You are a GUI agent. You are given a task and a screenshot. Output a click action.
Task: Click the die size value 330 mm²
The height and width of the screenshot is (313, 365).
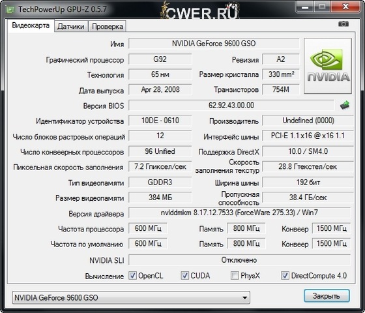281,74
